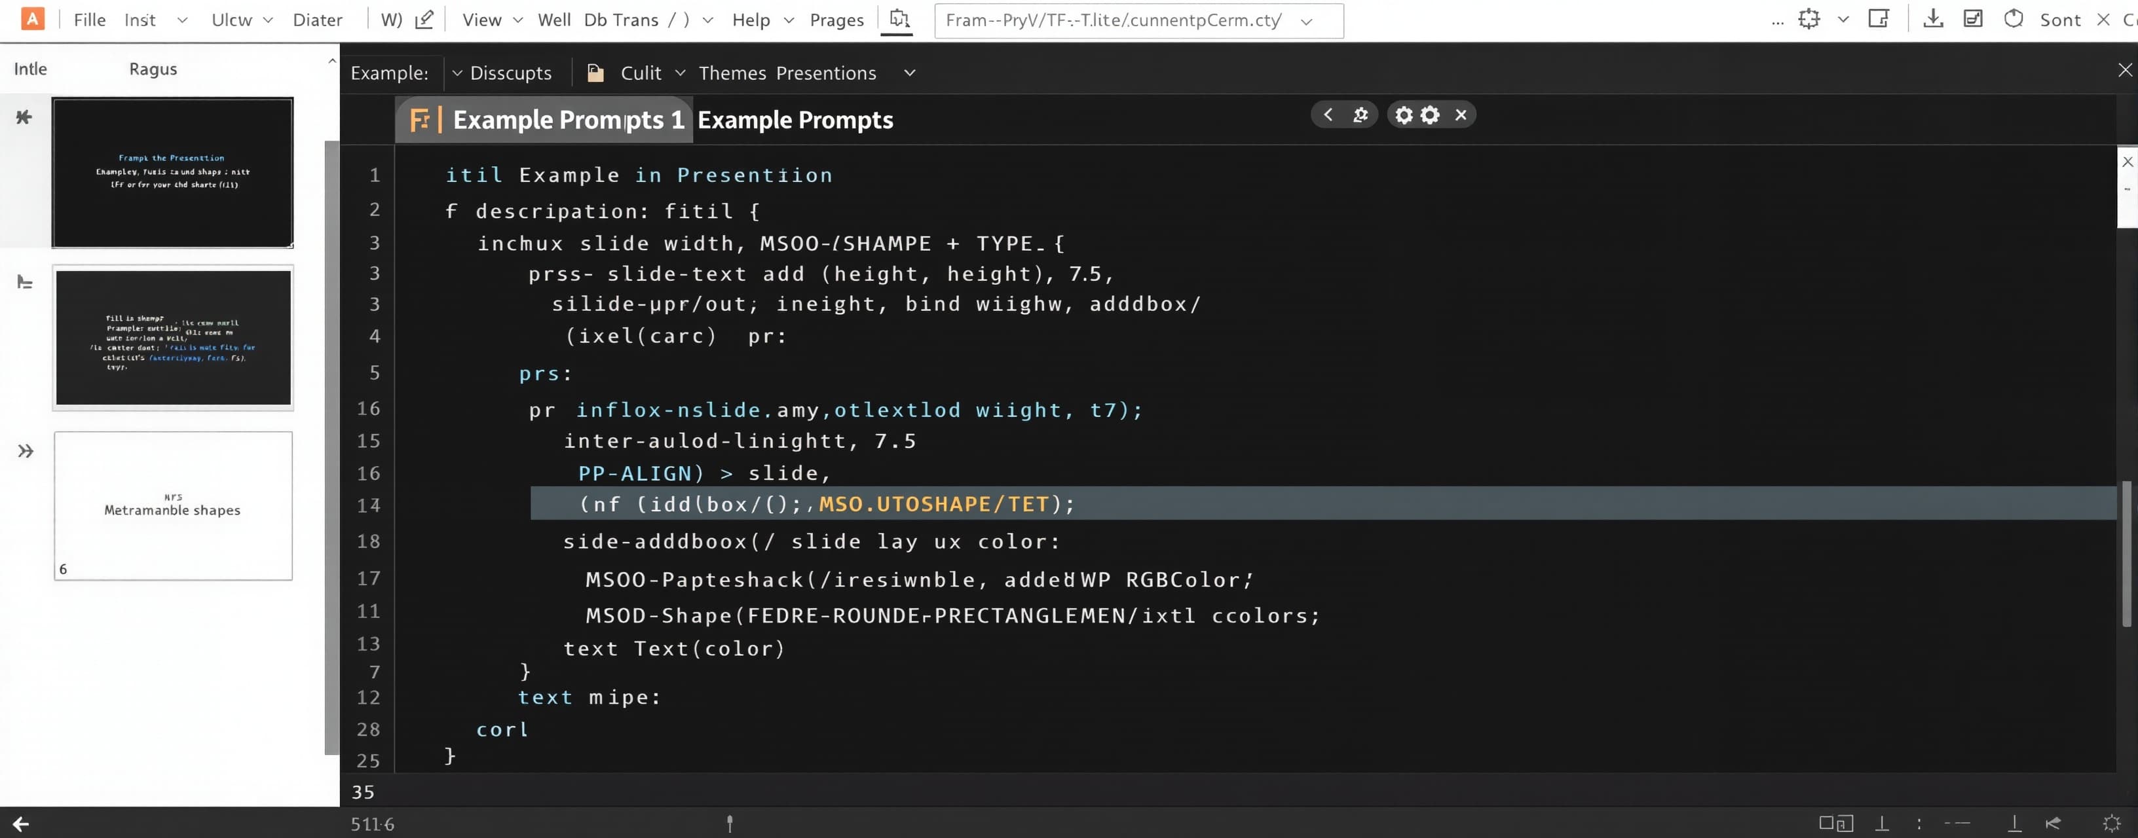Click the pin icon beside first slide
The image size is (2138, 838).
click(x=24, y=117)
